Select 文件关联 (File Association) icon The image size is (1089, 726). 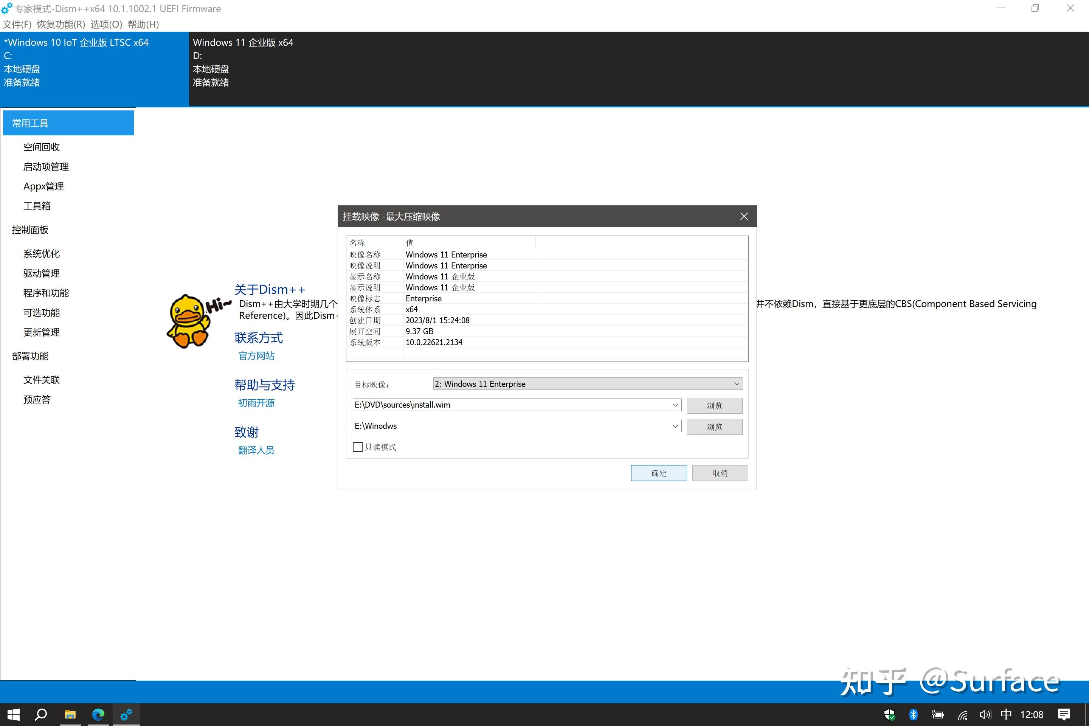[x=42, y=379]
